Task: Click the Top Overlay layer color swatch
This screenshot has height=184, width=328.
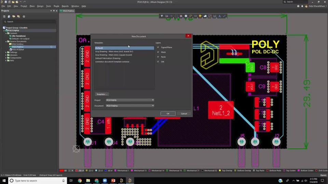Action: point(220,170)
